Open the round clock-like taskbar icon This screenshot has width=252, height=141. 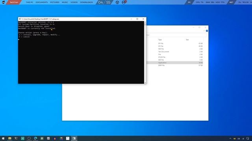coord(29,138)
